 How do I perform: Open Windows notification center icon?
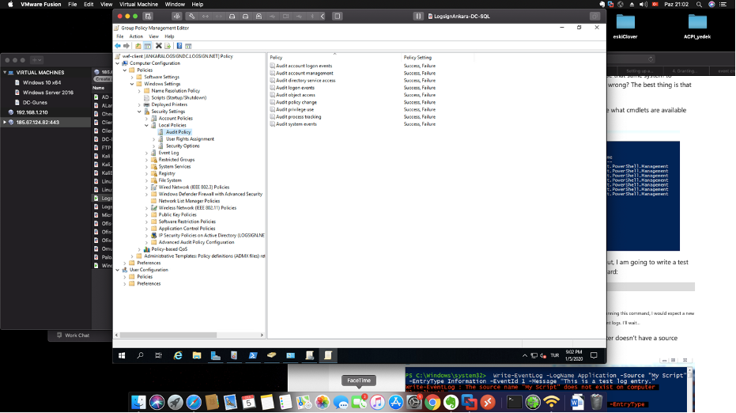pyautogui.click(x=594, y=355)
